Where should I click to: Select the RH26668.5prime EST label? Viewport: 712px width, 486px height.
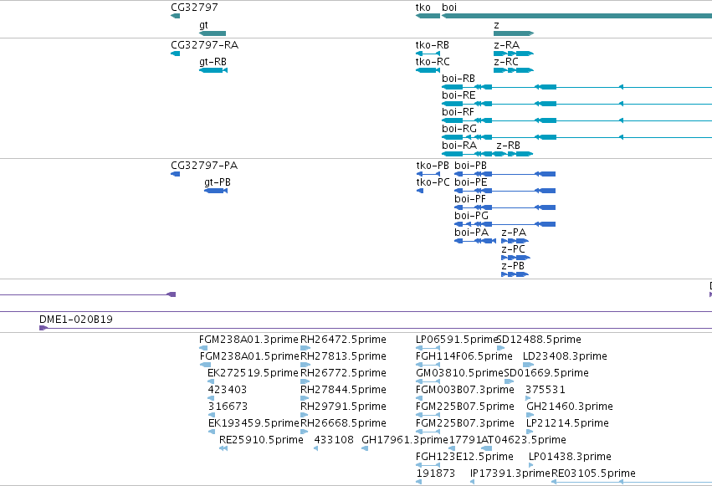[x=343, y=424]
